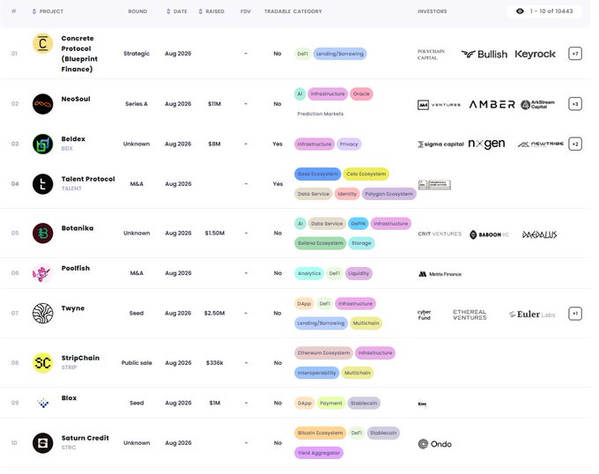Image resolution: width=599 pixels, height=474 pixels.
Task: Open the Concrete Protocol project logo
Action: tap(43, 43)
